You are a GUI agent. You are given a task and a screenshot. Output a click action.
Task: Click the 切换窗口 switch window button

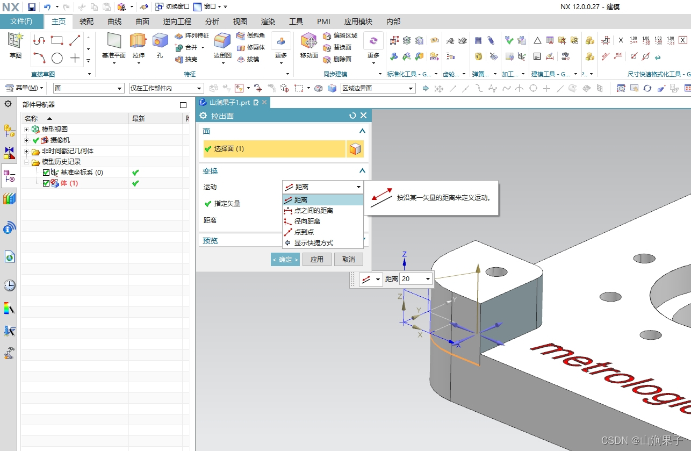tap(172, 7)
